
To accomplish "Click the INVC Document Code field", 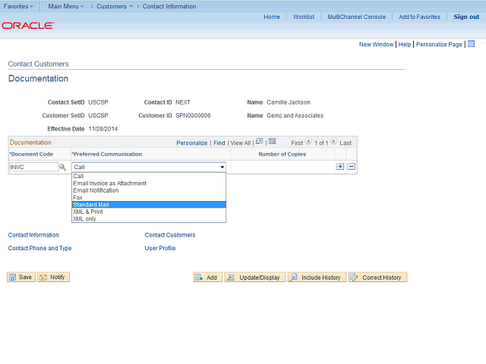I will tap(33, 167).
